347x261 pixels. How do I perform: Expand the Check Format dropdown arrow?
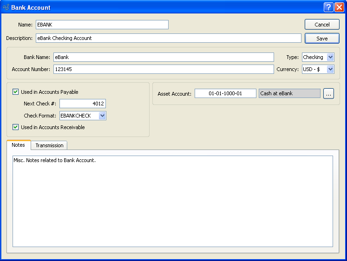tap(102, 116)
